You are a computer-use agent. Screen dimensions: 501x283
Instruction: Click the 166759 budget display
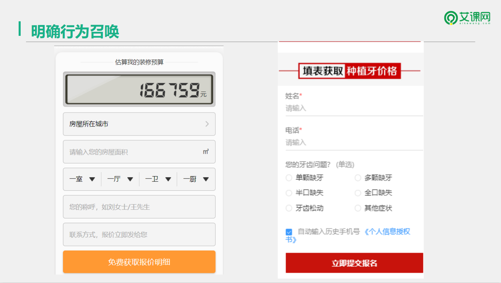tap(139, 89)
